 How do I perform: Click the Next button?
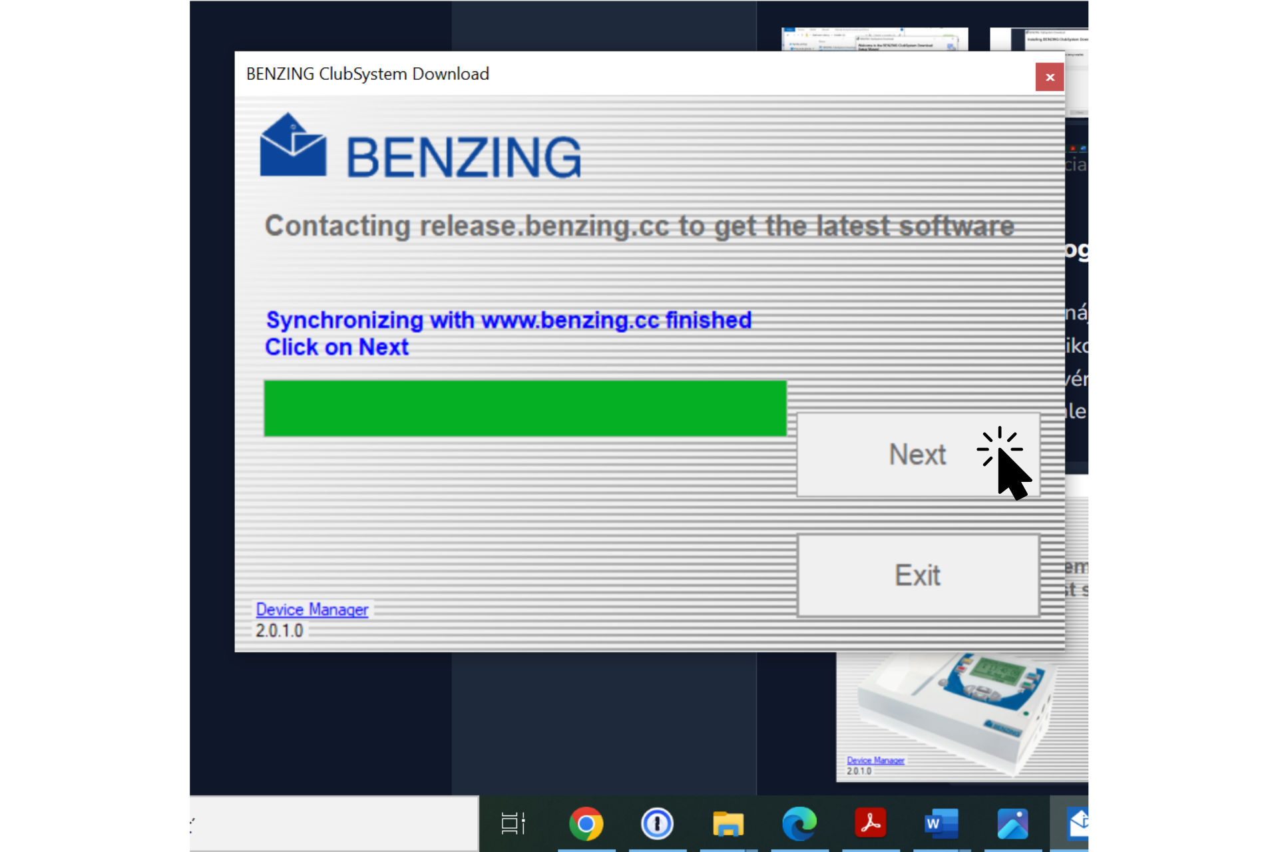(x=918, y=455)
